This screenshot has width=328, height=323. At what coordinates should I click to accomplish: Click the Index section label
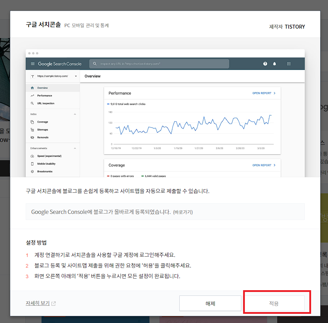coord(33,114)
